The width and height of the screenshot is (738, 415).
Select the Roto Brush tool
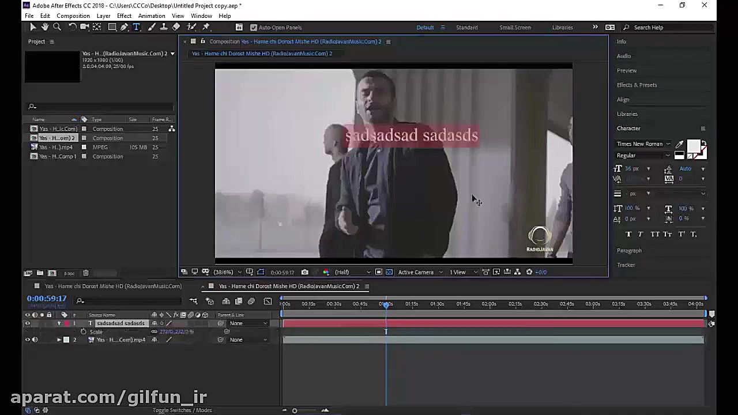click(191, 27)
